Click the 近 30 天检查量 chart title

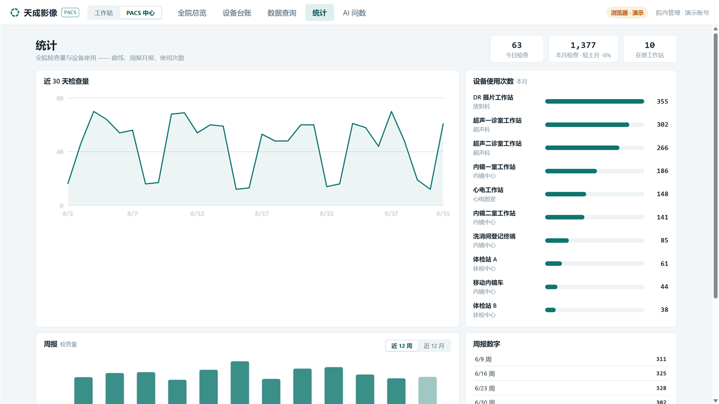(66, 81)
